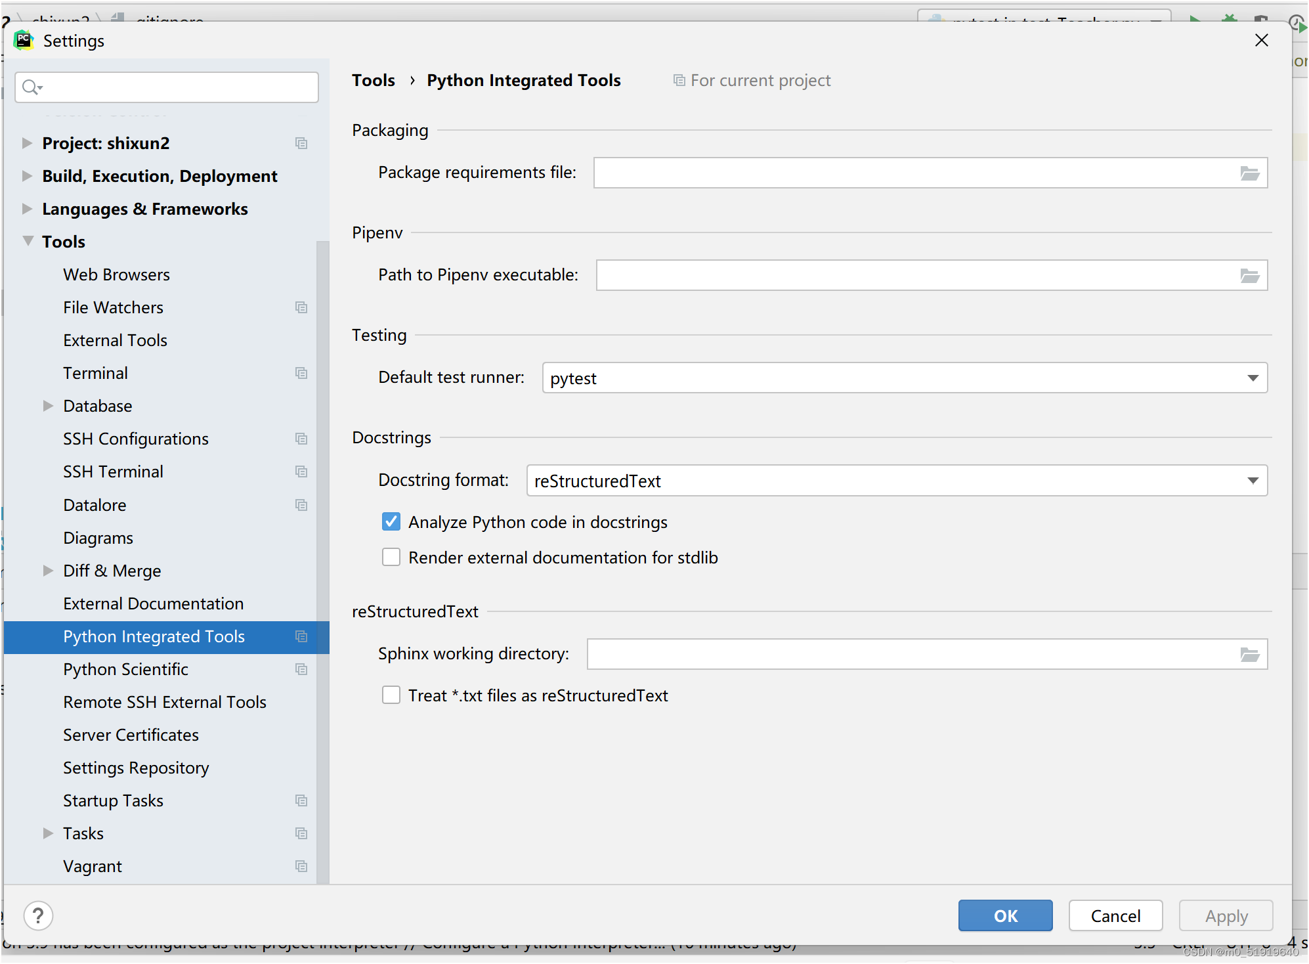Image resolution: width=1309 pixels, height=964 pixels.
Task: Click the settings tree vertical scrollbar
Action: (322, 561)
